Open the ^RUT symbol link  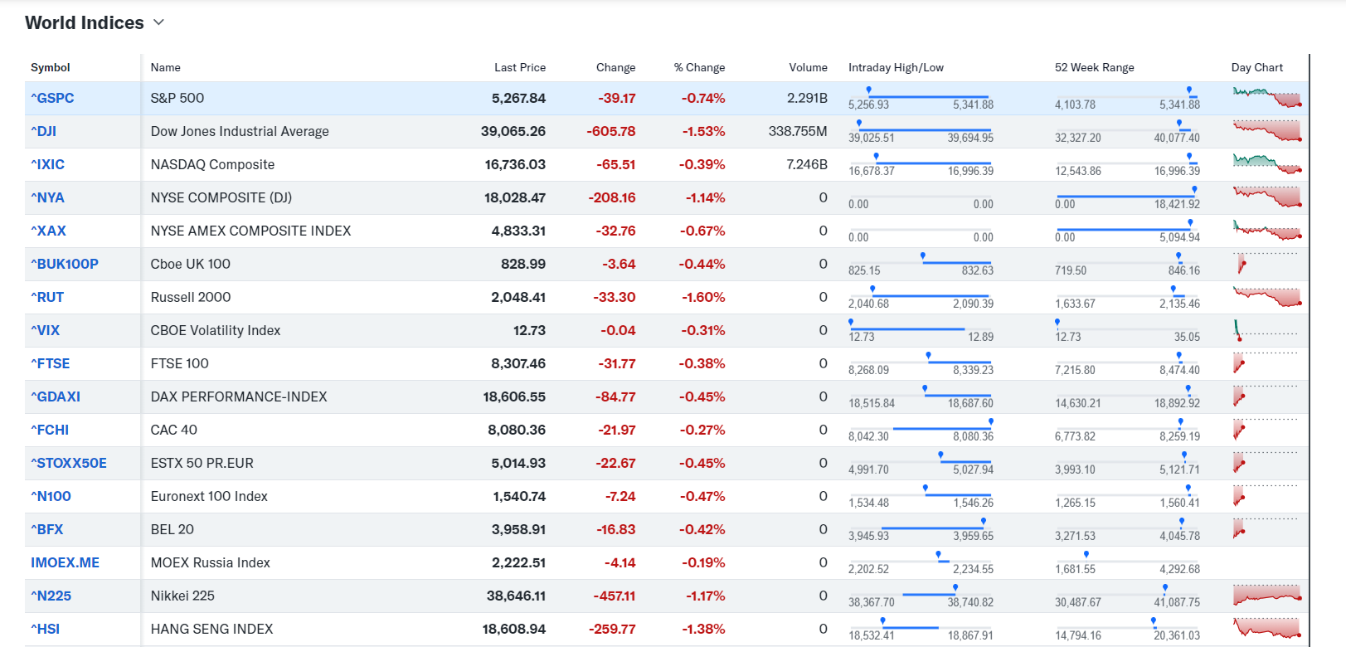47,297
